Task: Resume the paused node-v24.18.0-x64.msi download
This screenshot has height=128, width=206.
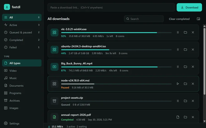Action: point(178,84)
